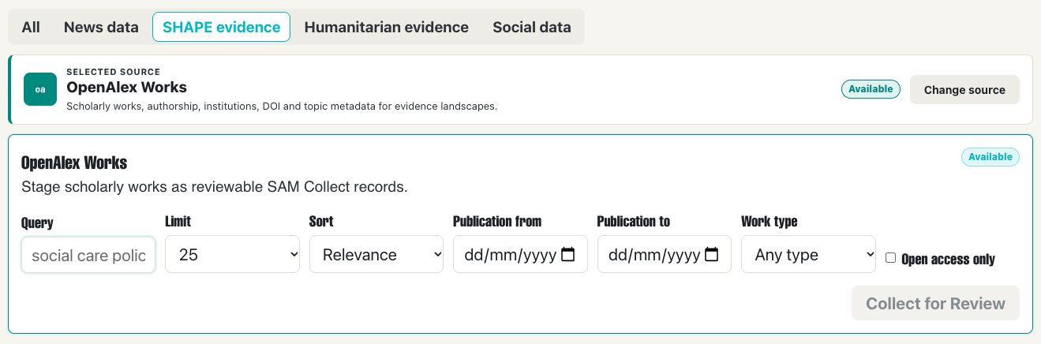Viewport: 1041px width, 344px height.
Task: Open the Sort dropdown set to Relevance
Action: tap(376, 255)
